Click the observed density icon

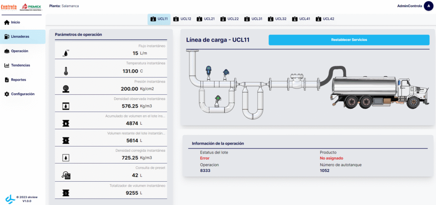66,106
